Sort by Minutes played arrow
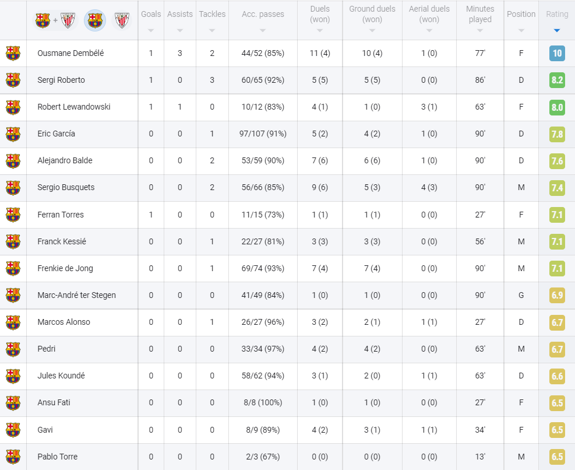Viewport: 575px width, 470px height. tap(480, 30)
